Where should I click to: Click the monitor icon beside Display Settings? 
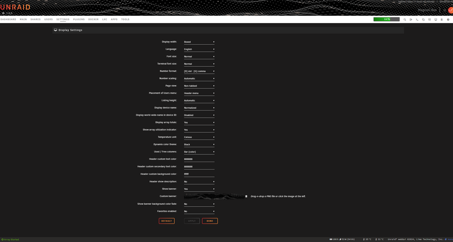click(55, 30)
